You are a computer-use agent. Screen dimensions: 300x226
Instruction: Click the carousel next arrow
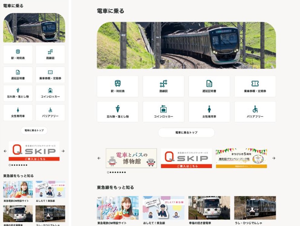(274, 158)
